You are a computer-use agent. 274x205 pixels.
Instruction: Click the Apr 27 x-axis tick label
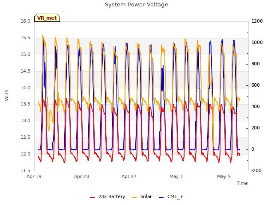click(x=129, y=176)
